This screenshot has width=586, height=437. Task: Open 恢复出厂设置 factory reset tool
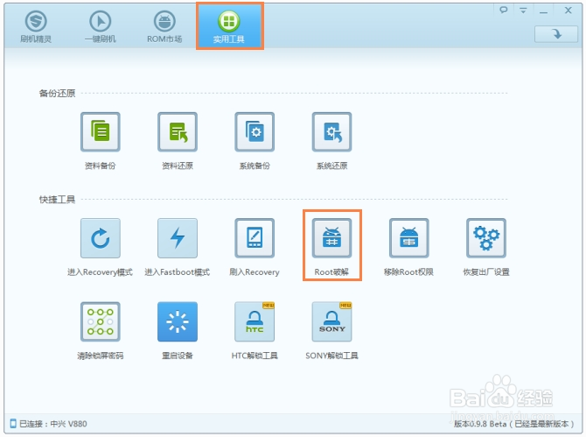[486, 238]
